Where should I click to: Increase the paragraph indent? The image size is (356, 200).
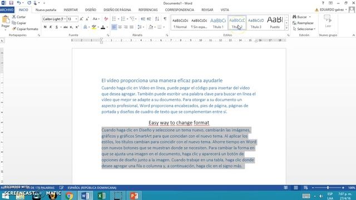pos(149,19)
